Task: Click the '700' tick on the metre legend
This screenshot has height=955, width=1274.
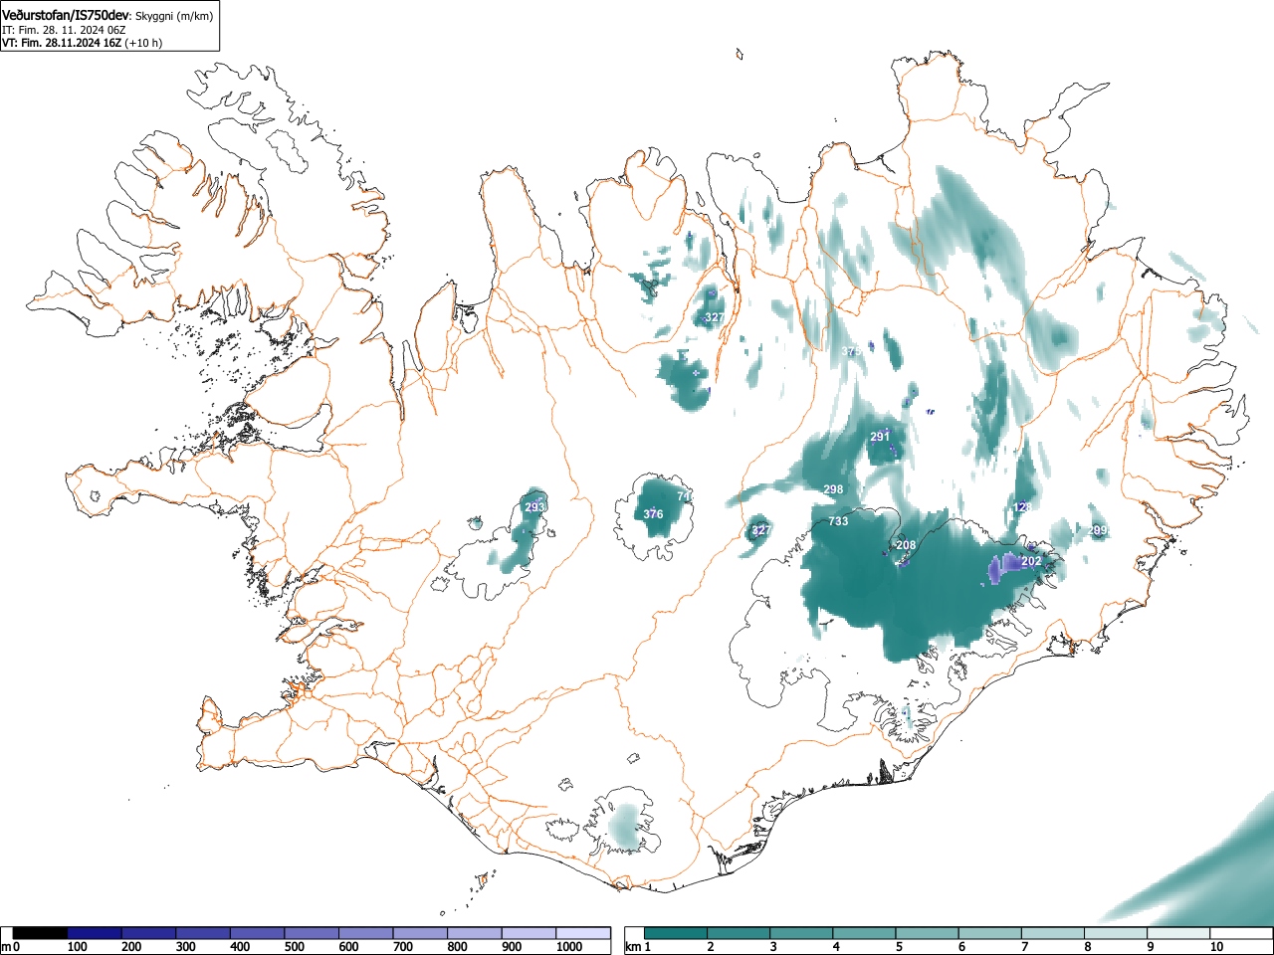Action: point(403,947)
